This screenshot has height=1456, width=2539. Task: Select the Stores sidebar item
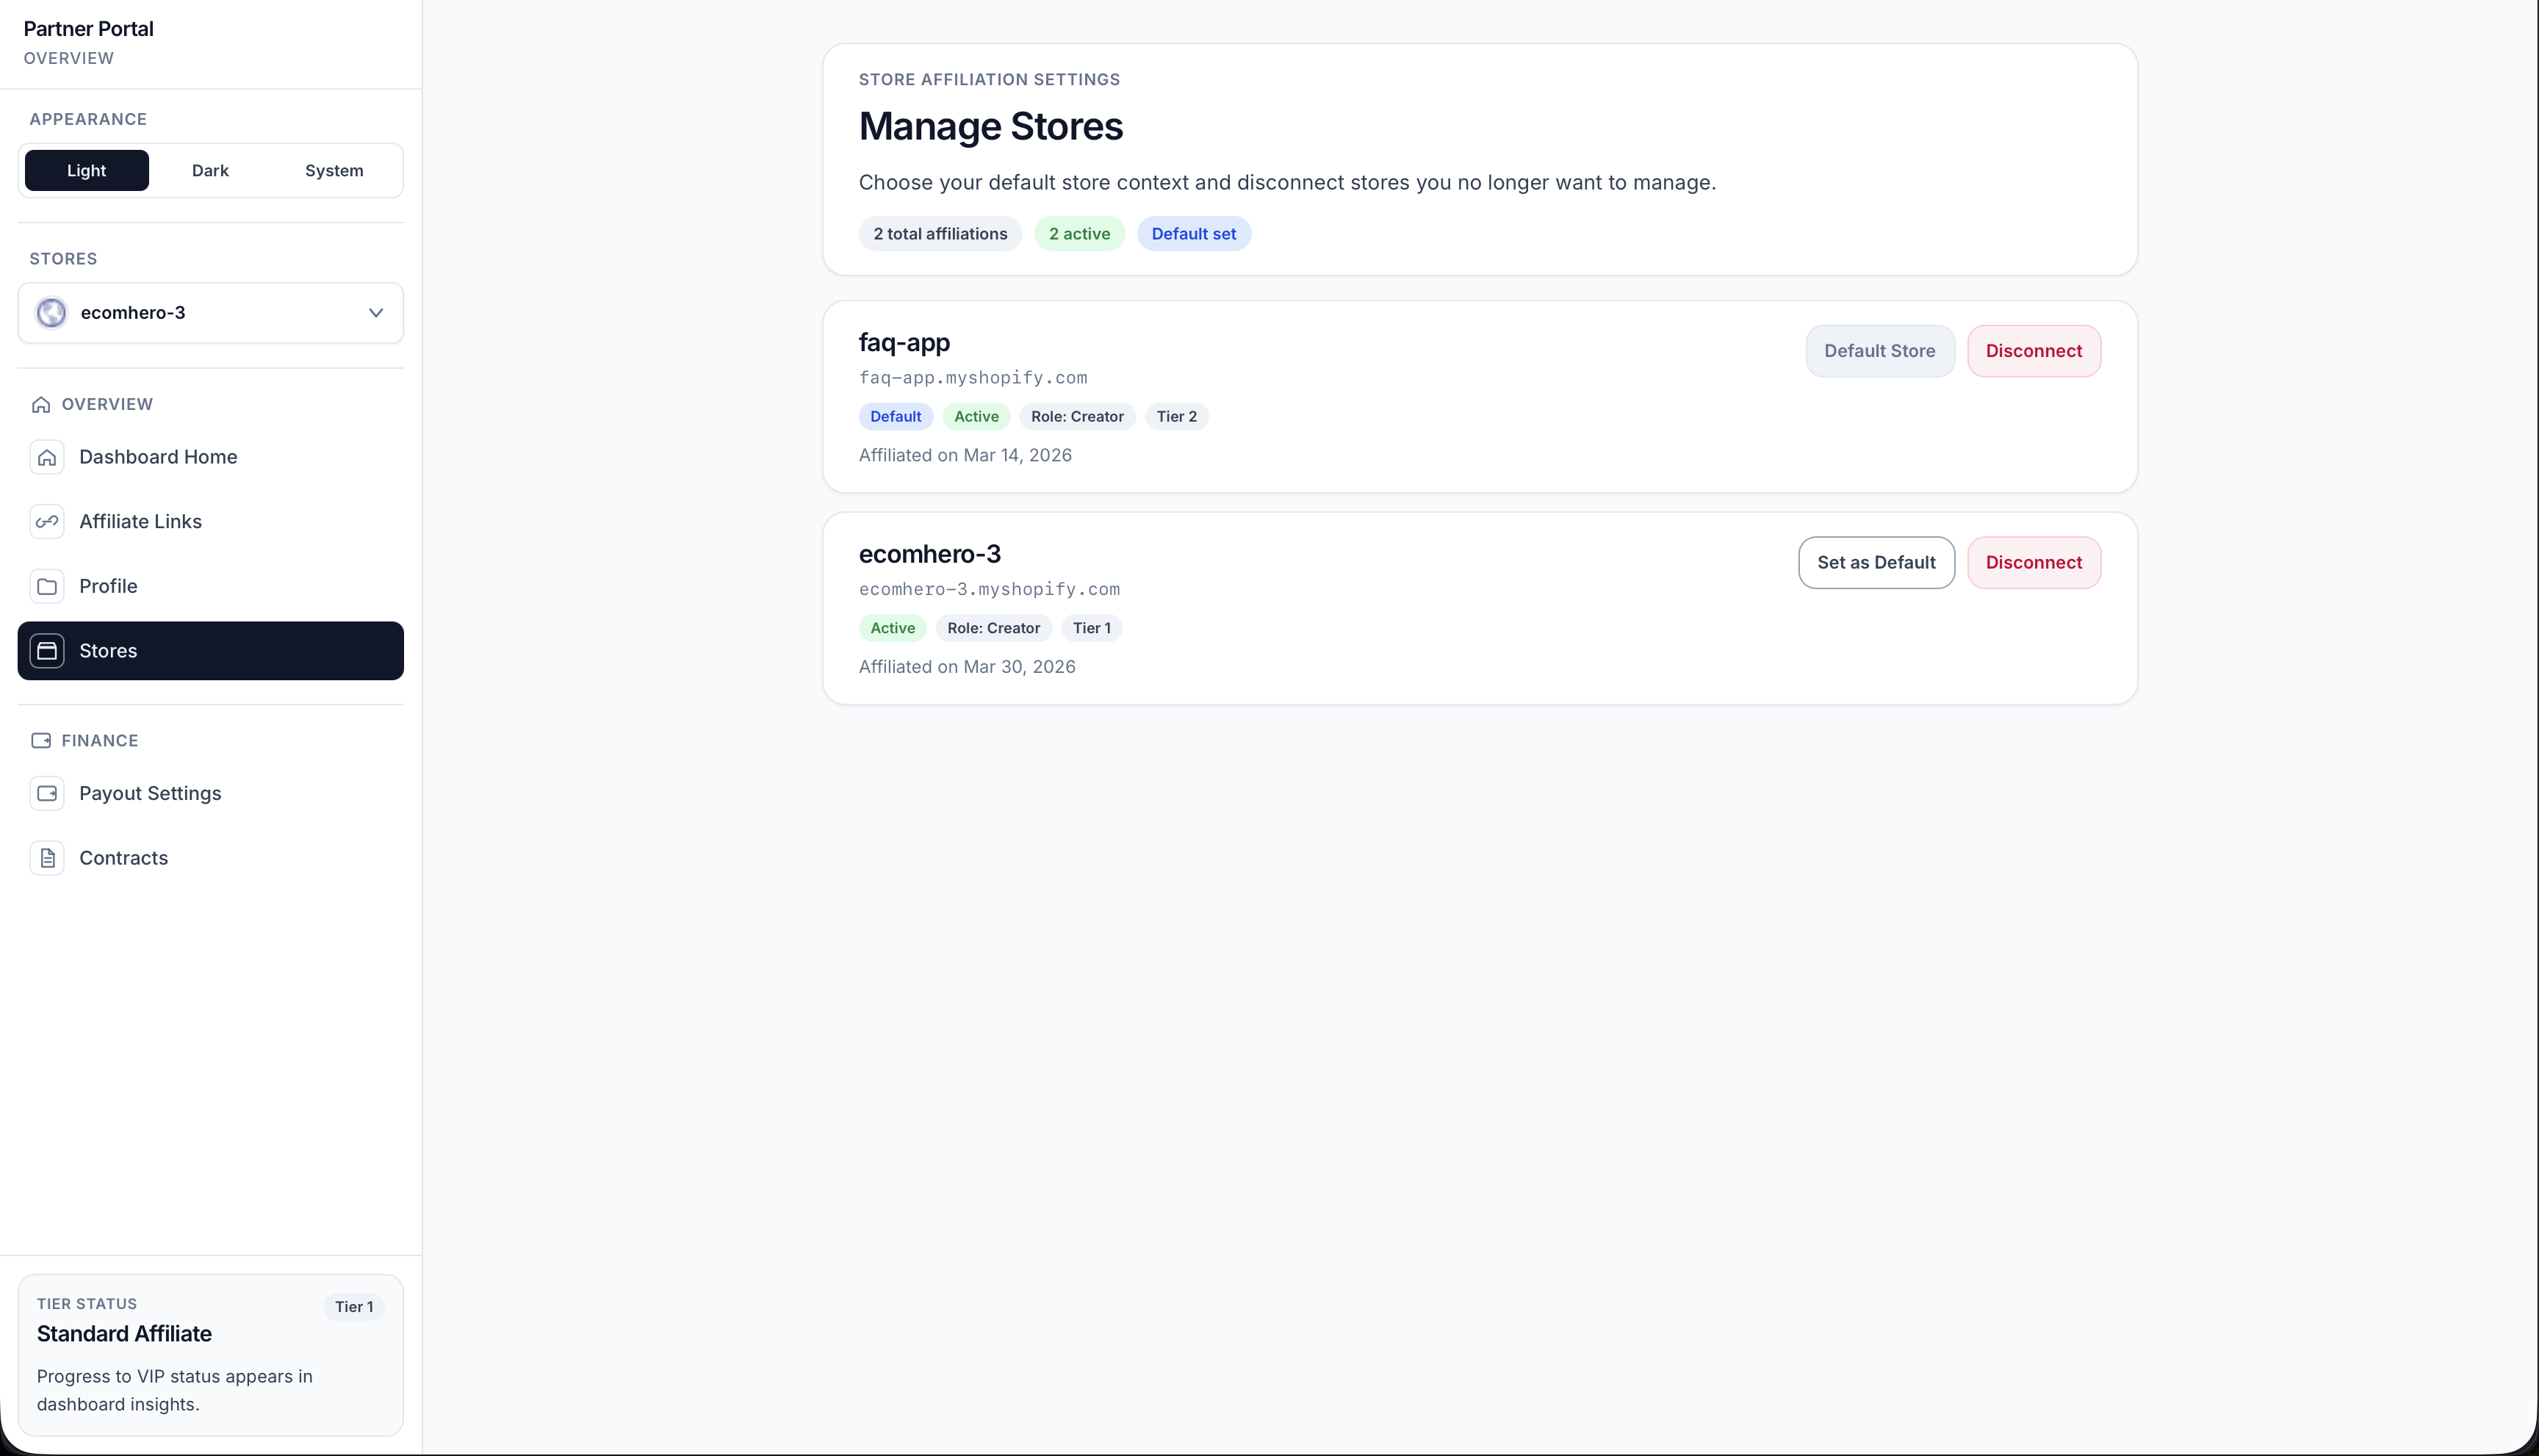[x=211, y=651]
